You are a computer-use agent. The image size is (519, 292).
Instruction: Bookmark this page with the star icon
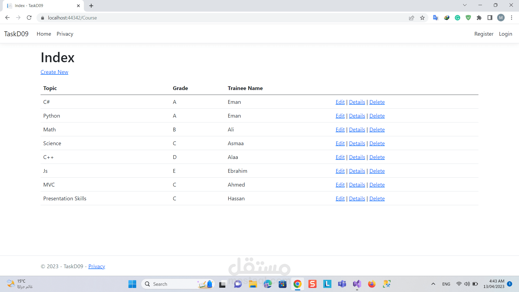pyautogui.click(x=422, y=18)
